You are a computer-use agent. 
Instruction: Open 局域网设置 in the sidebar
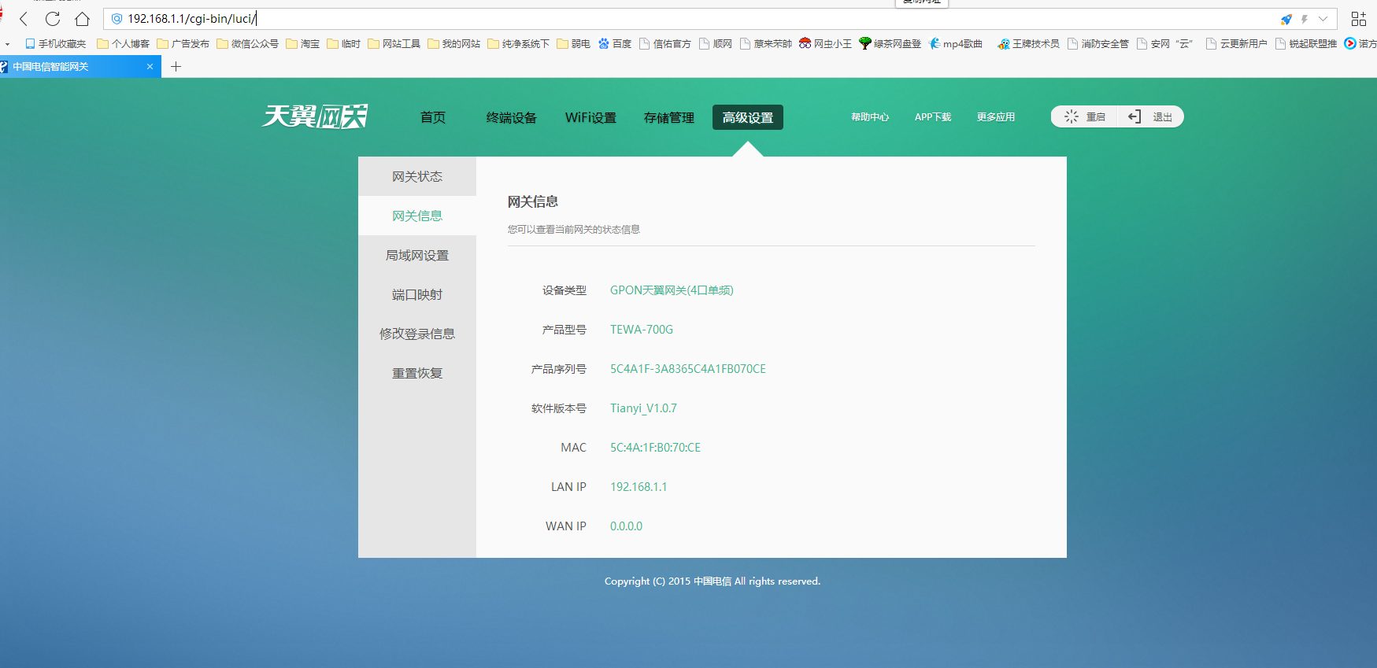click(417, 255)
